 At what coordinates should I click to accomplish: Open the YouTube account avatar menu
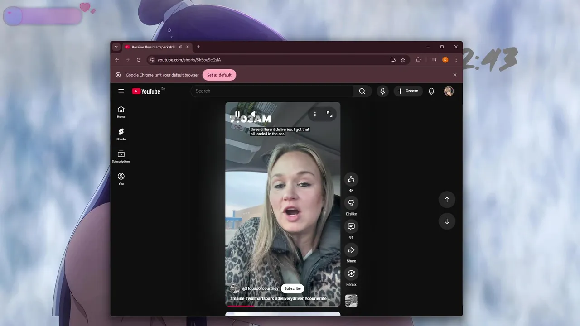449,91
